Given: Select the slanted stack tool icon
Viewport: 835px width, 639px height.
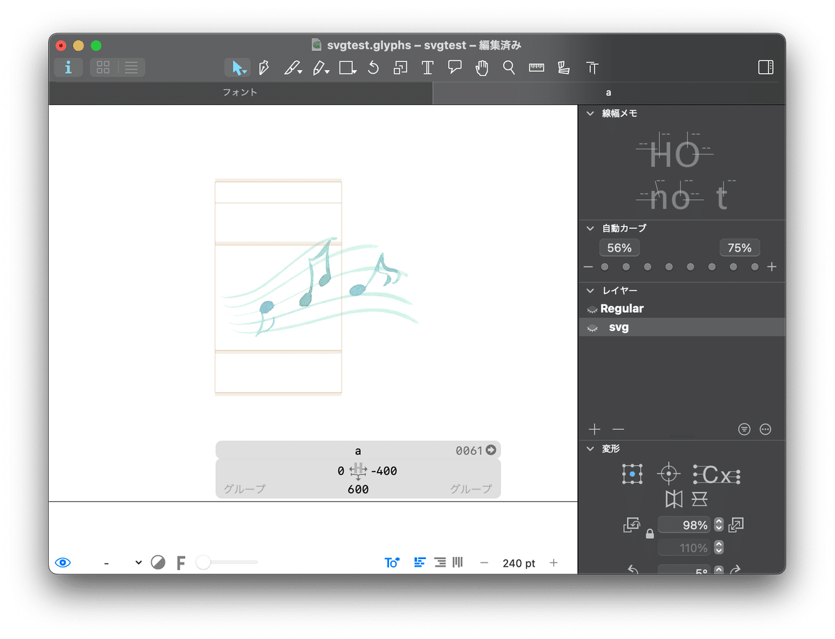Looking at the screenshot, I should pyautogui.click(x=564, y=67).
